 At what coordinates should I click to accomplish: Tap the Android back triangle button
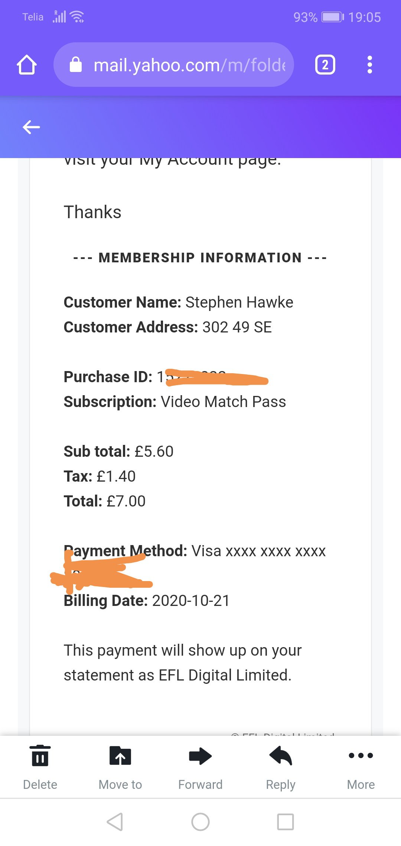[115, 822]
